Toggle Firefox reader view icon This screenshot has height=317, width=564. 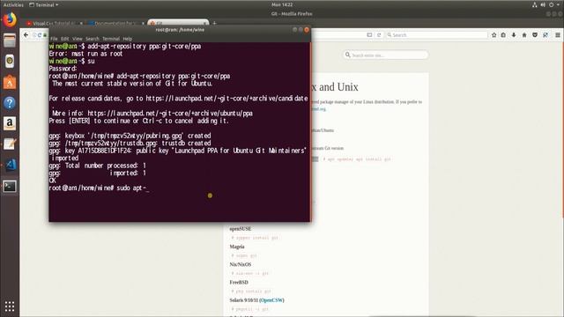[x=369, y=35]
